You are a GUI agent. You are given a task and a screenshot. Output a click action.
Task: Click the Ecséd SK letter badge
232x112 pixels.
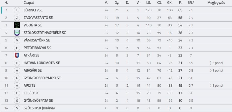[x=17, y=93]
